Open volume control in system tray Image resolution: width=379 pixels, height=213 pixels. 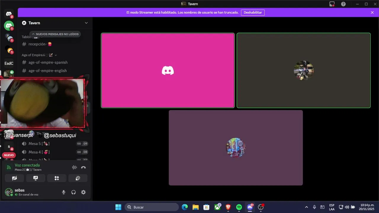(x=347, y=207)
